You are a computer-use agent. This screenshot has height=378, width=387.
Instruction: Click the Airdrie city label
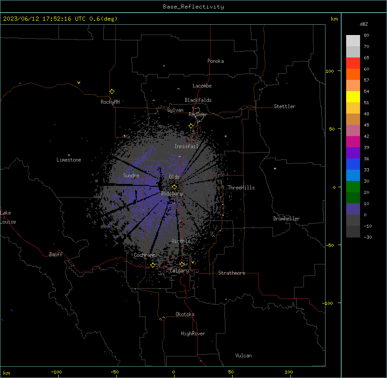[181, 241]
